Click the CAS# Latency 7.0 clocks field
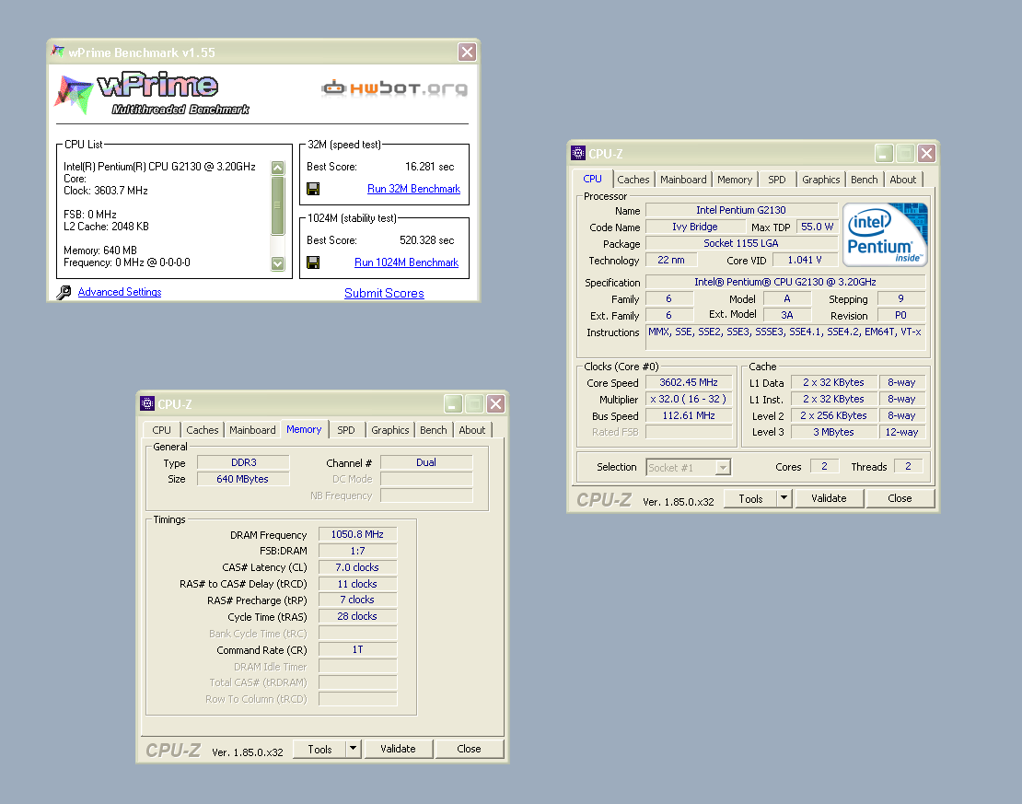Image resolution: width=1022 pixels, height=804 pixels. tap(357, 567)
